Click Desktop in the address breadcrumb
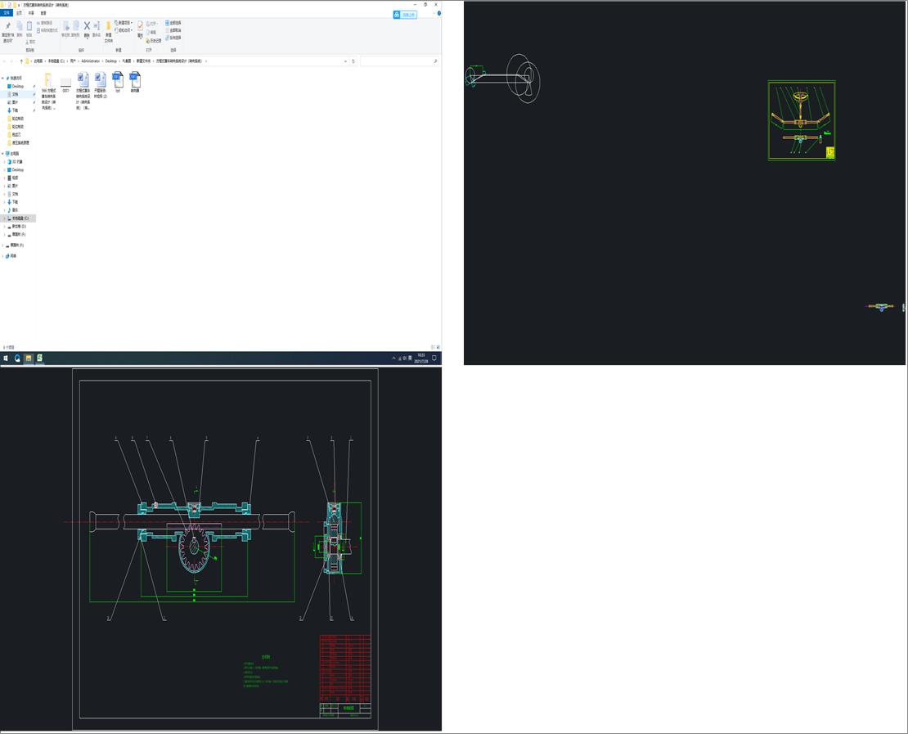 (x=110, y=61)
